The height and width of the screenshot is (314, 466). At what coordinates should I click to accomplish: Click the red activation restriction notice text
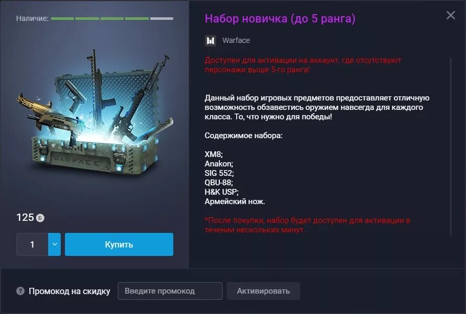[303, 65]
